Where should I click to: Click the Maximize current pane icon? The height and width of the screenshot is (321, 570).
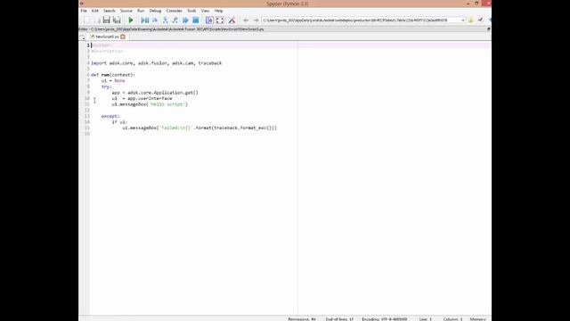click(x=209, y=21)
